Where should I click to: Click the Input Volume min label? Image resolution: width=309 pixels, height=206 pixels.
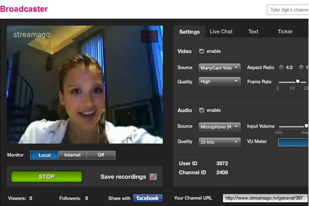278,133
